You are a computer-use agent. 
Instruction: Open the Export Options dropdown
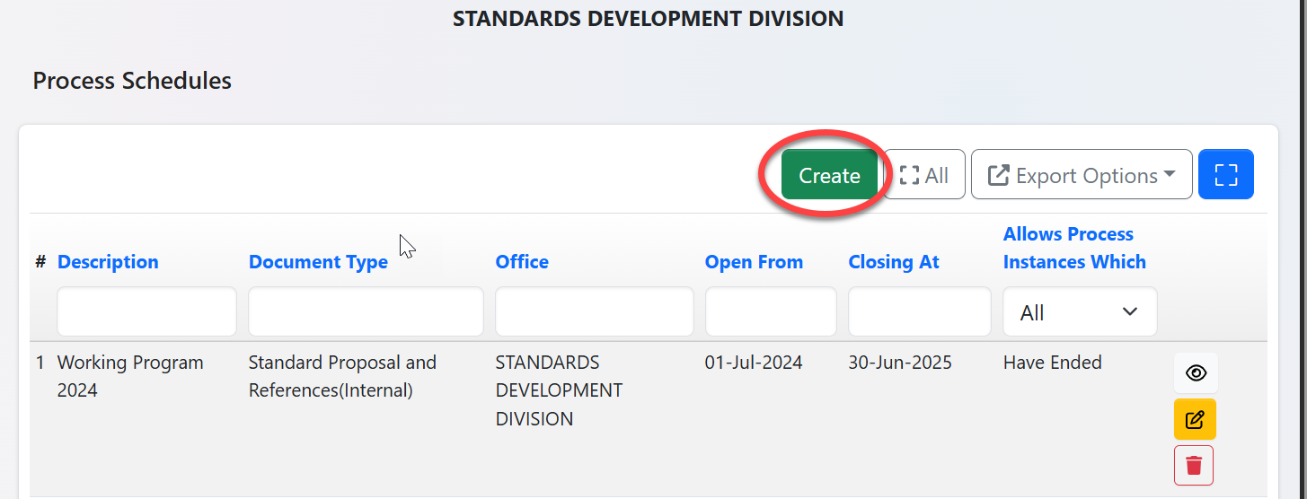(1082, 175)
